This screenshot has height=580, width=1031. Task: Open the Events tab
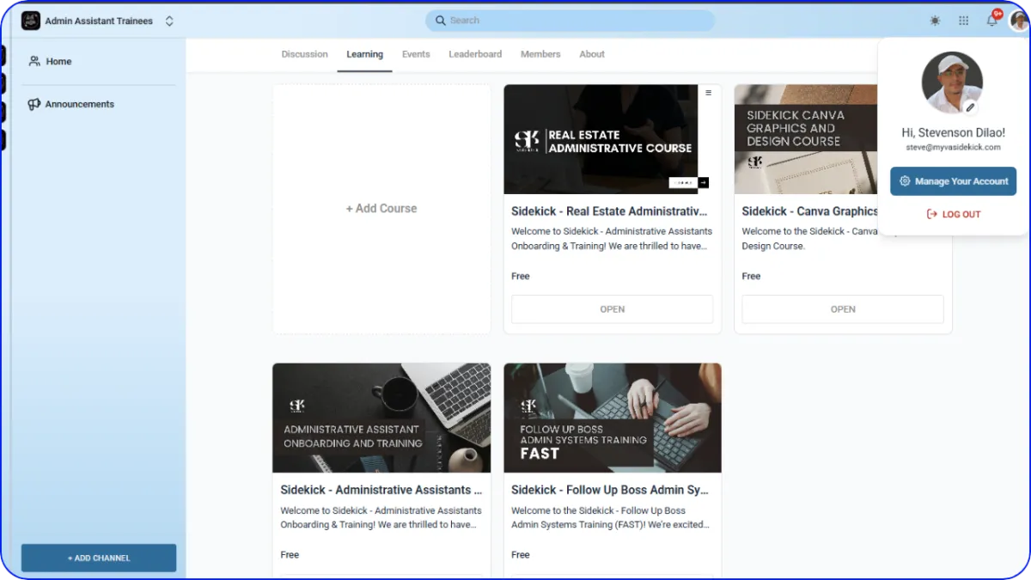point(416,54)
